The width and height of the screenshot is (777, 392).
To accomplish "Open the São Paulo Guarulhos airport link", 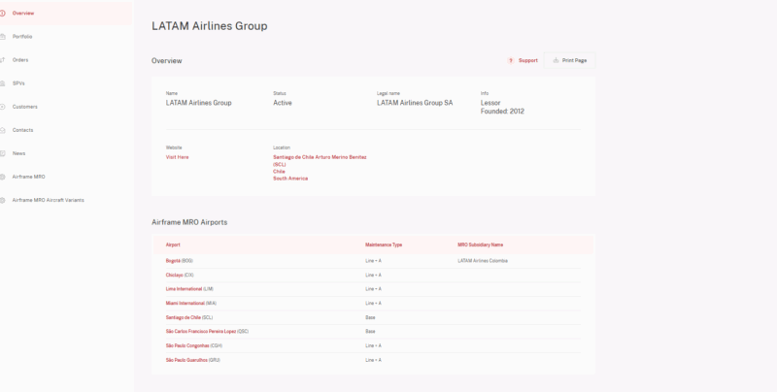I will 186,360.
